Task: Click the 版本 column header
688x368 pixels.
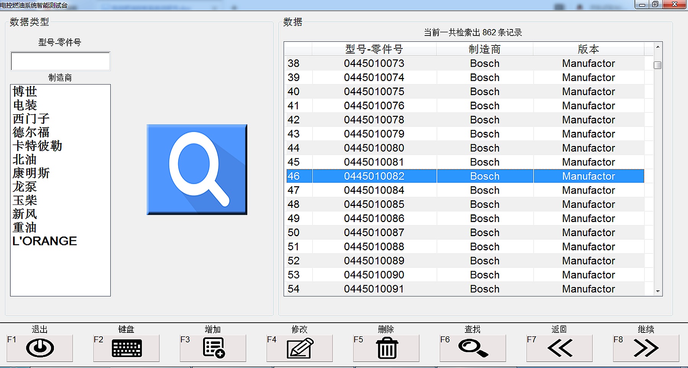Action: (x=589, y=49)
